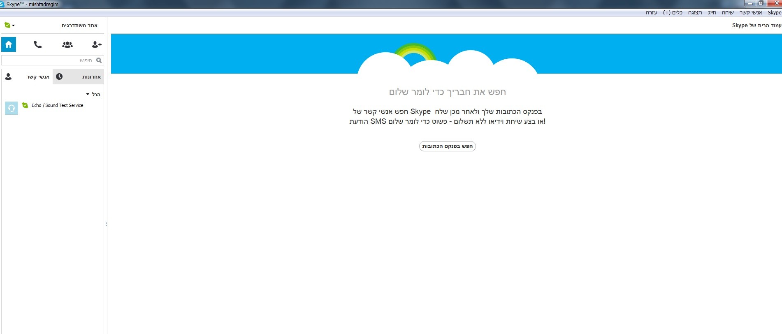Click the create group icon
This screenshot has height=334, width=782.
click(67, 44)
